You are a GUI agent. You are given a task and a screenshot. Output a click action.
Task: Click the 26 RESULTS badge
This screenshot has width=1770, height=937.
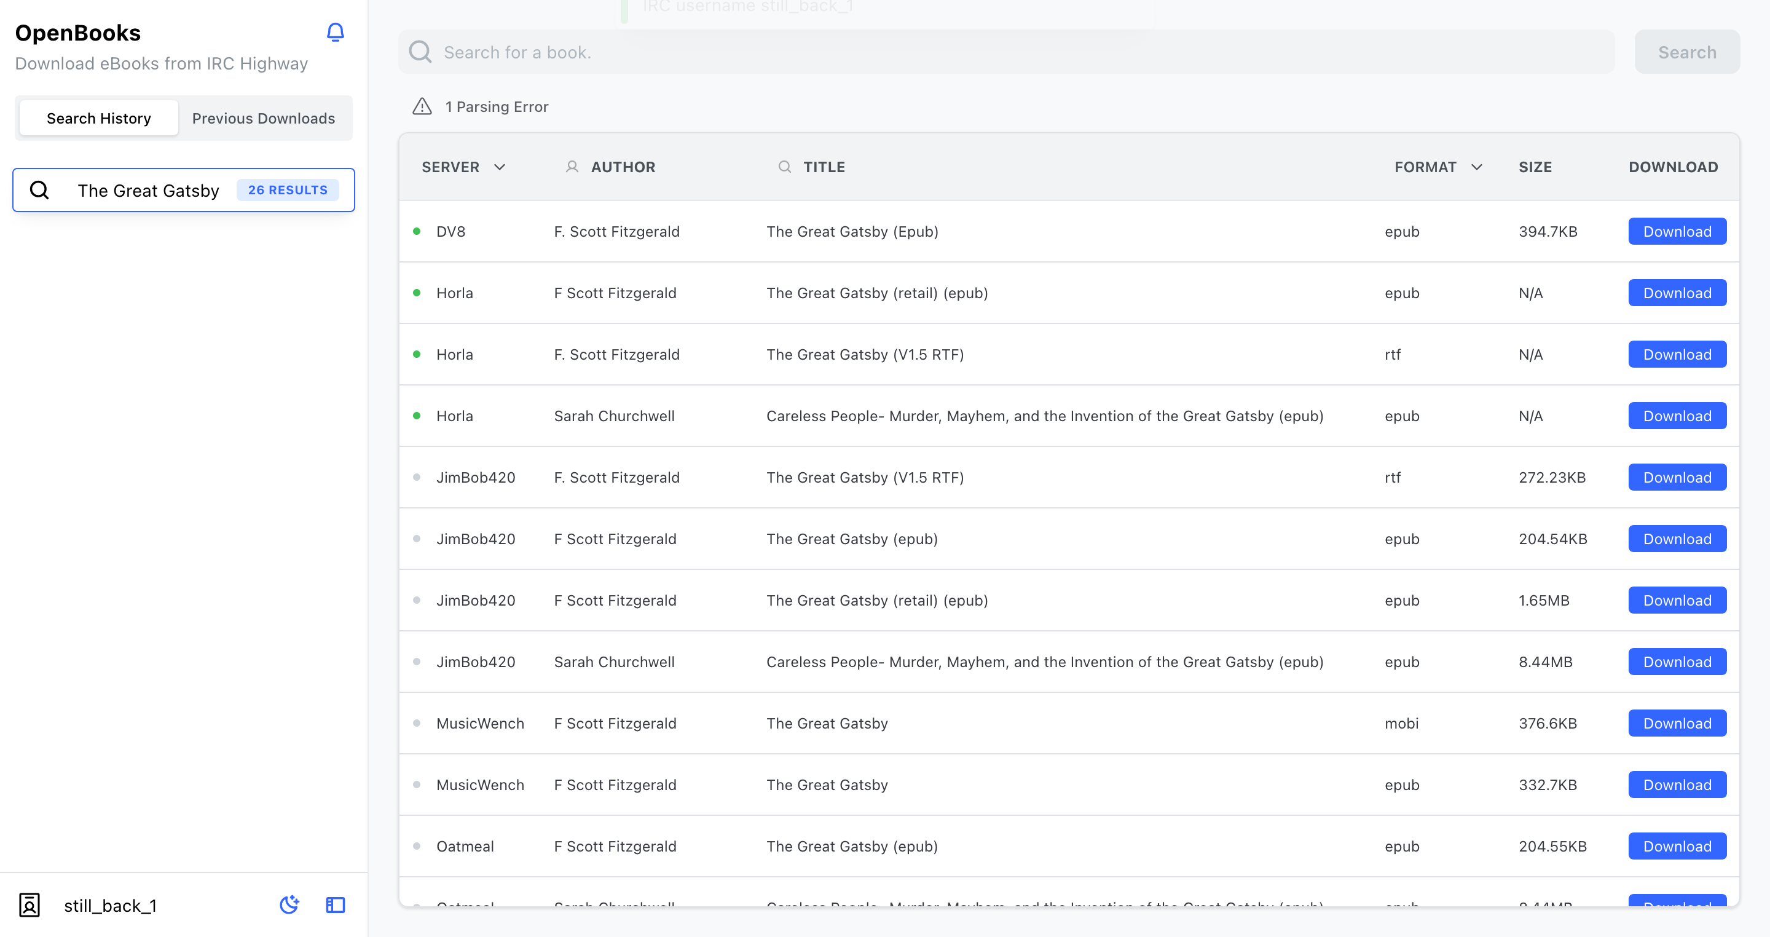pos(287,190)
